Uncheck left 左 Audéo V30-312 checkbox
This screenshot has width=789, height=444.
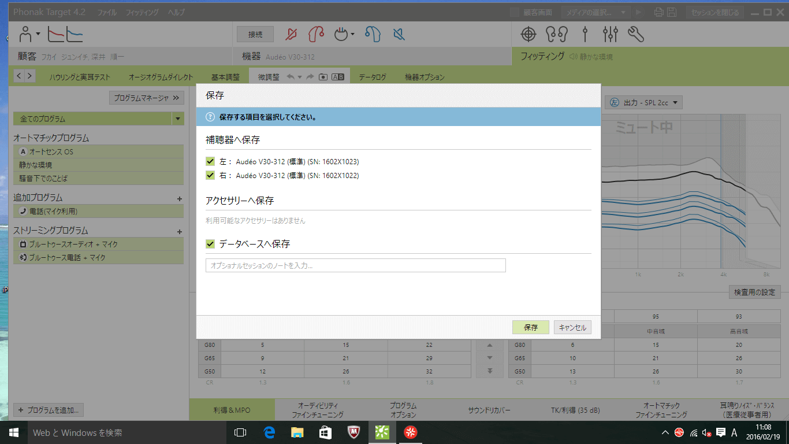click(210, 162)
